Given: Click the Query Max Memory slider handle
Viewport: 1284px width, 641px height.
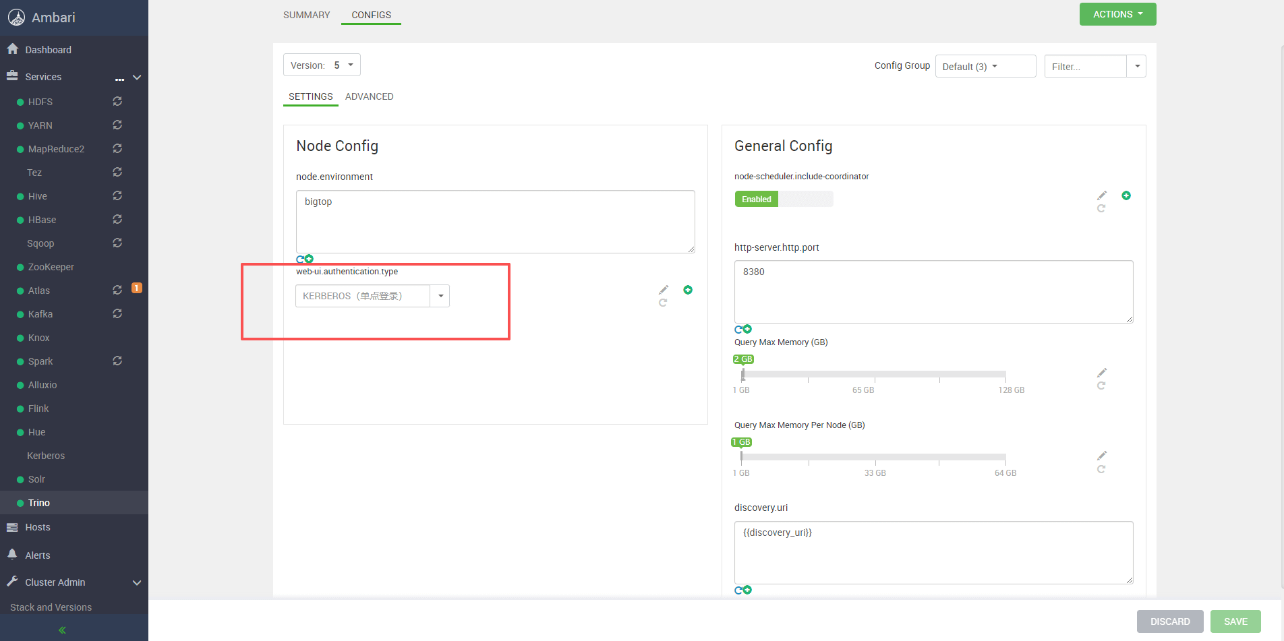Looking at the screenshot, I should (x=742, y=374).
